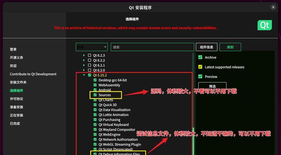Image resolution: width=281 pixels, height=155 pixels.
Task: Select the Qt Script (Deprecated) row
Action: click(115, 149)
